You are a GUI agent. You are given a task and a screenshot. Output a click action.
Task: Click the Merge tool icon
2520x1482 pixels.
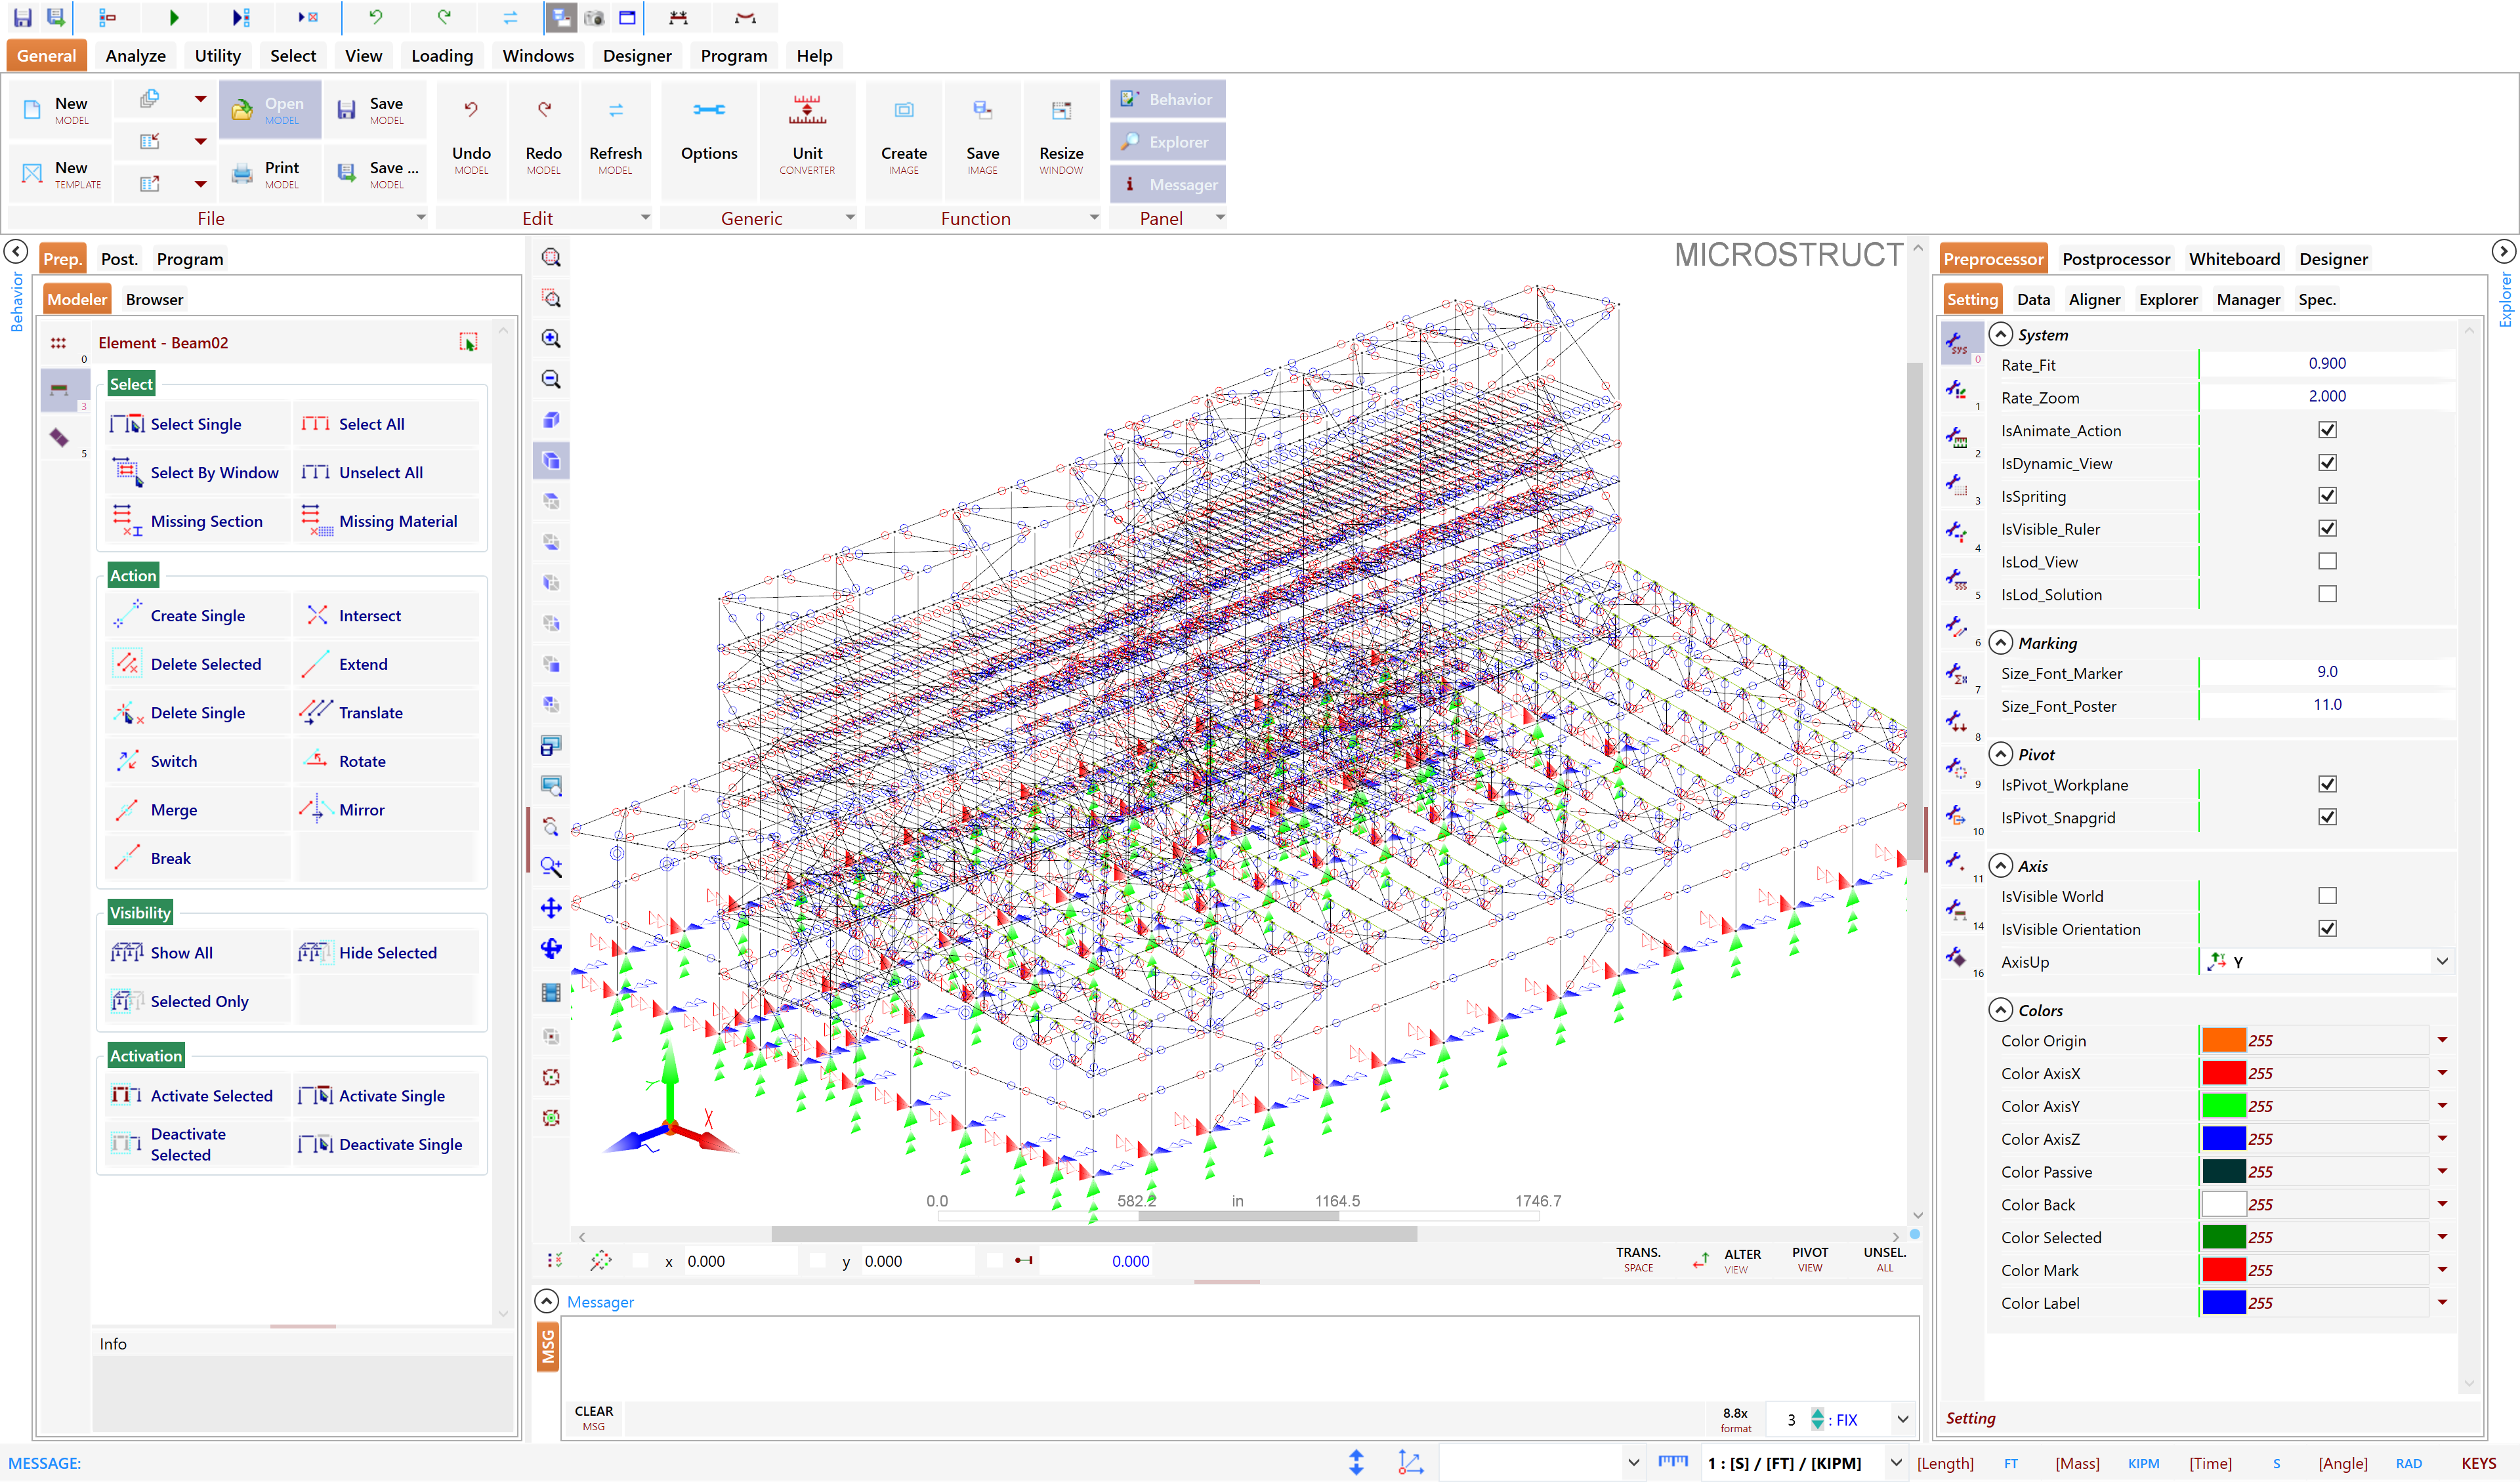[127, 809]
